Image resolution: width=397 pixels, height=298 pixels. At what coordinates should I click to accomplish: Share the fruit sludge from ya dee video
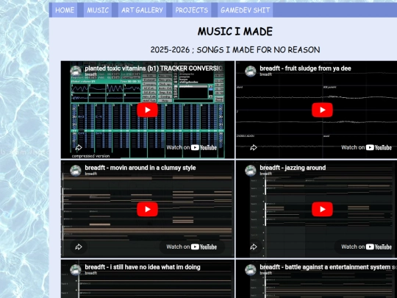pos(254,147)
